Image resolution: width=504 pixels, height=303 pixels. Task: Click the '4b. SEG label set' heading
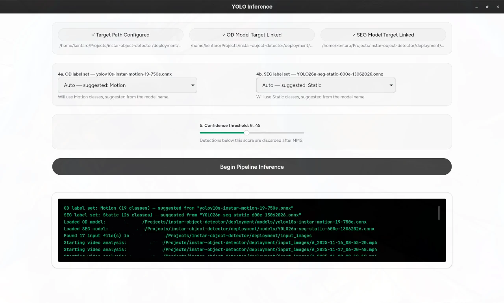coord(320,74)
